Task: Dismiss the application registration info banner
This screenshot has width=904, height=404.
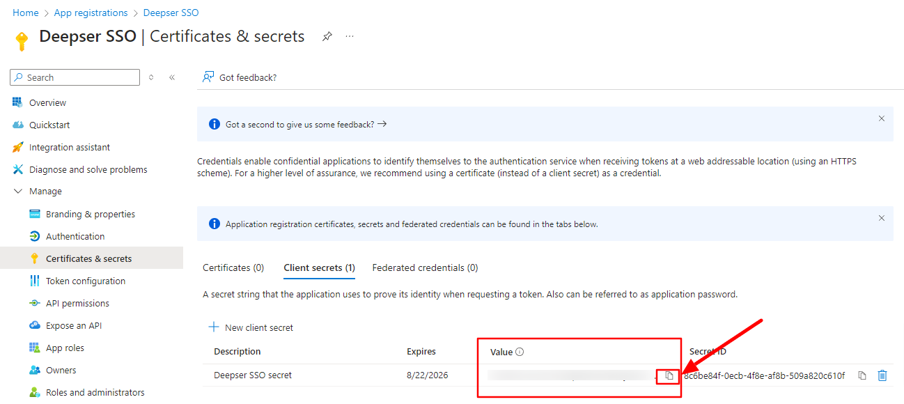Action: (882, 218)
